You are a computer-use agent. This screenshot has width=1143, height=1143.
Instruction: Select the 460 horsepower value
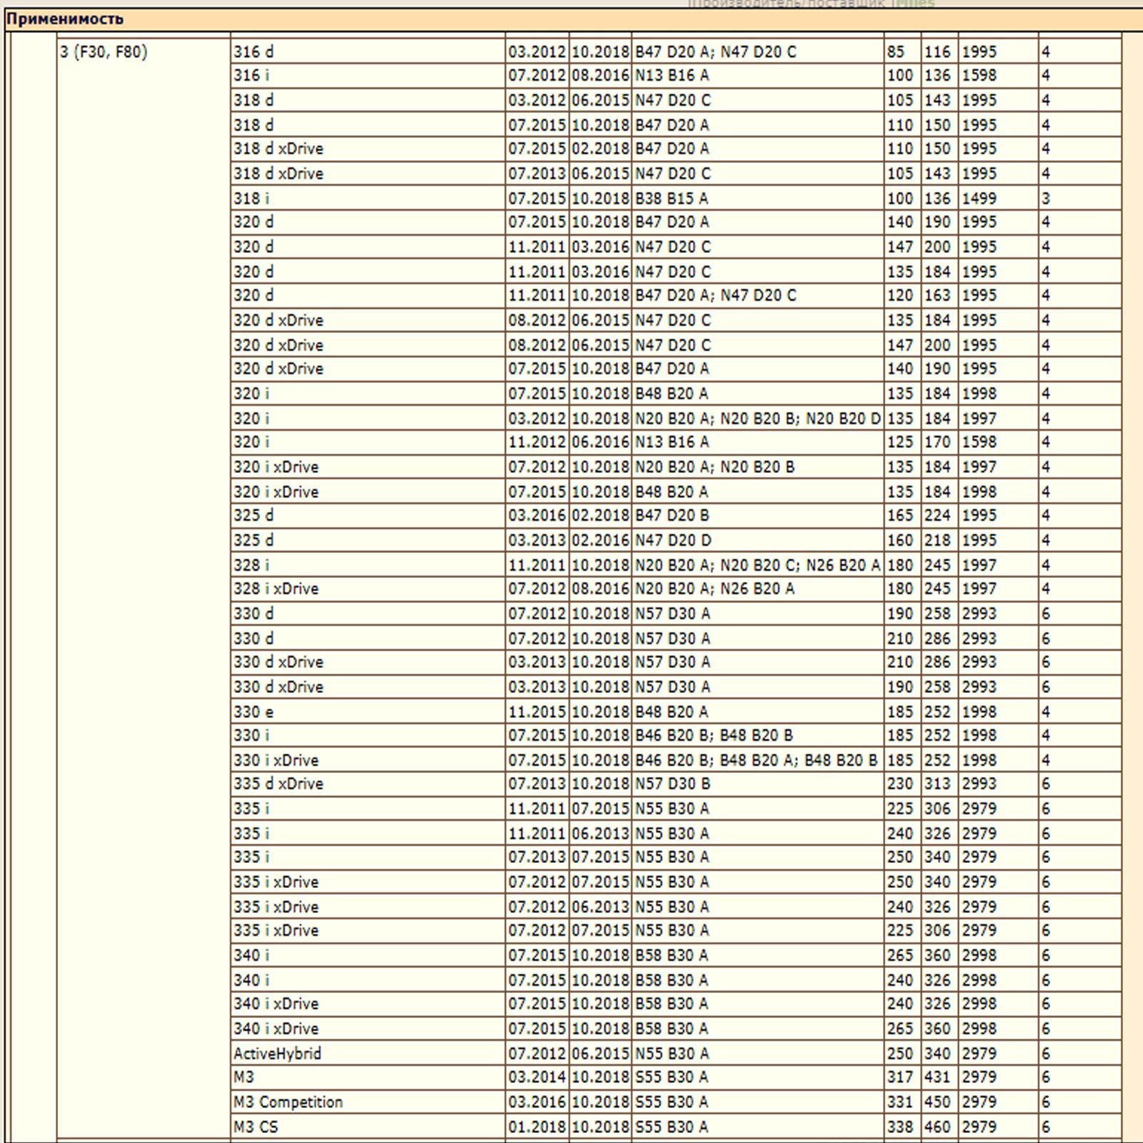(937, 1127)
